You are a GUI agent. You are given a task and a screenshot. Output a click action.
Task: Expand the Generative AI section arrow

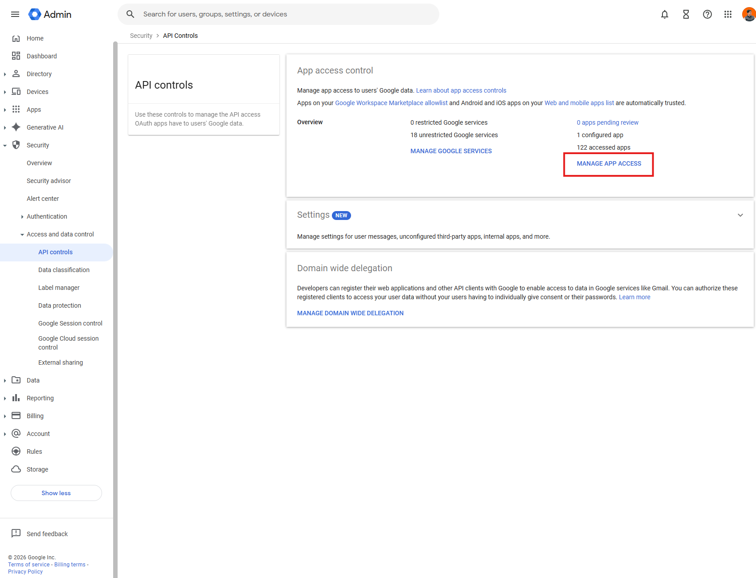tap(5, 128)
